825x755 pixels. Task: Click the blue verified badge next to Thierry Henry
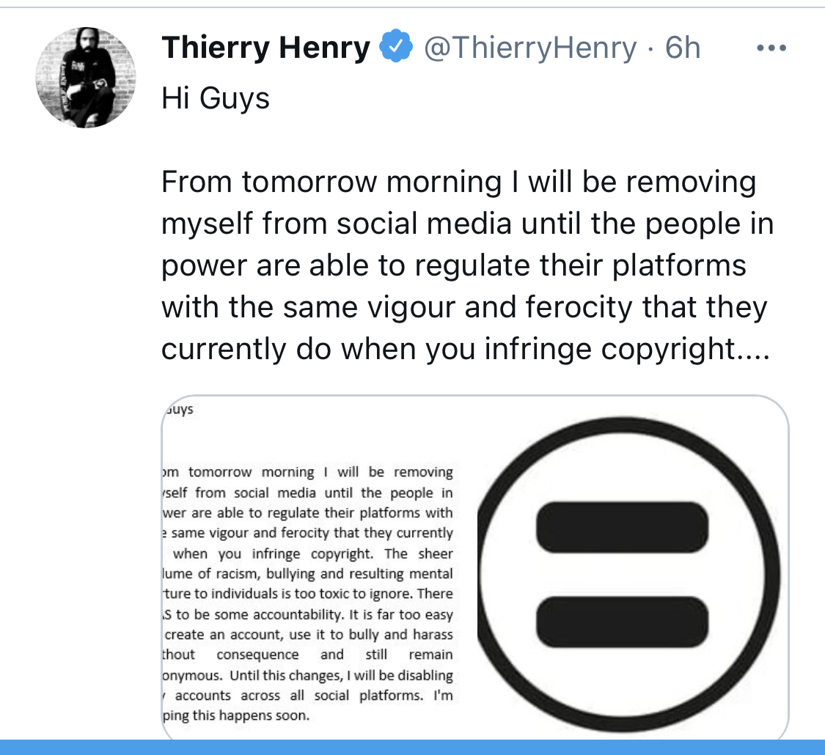coord(397,45)
